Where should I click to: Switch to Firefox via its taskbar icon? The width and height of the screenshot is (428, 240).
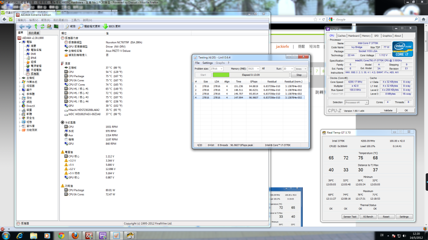coord(75,235)
